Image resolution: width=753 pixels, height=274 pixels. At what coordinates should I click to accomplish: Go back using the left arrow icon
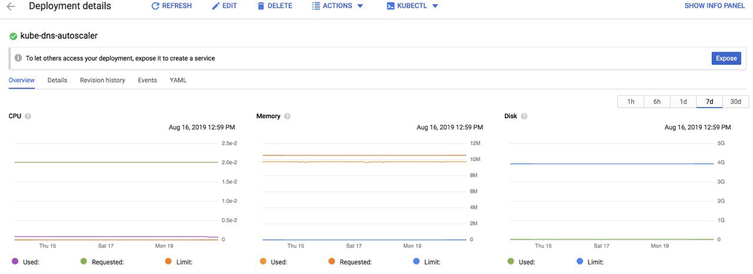pos(11,6)
